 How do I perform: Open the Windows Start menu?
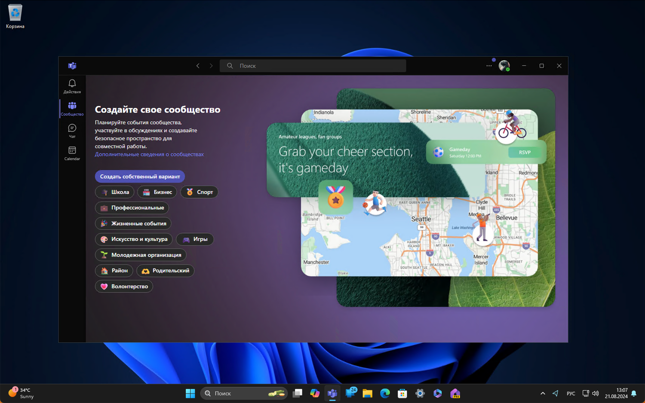coord(190,394)
